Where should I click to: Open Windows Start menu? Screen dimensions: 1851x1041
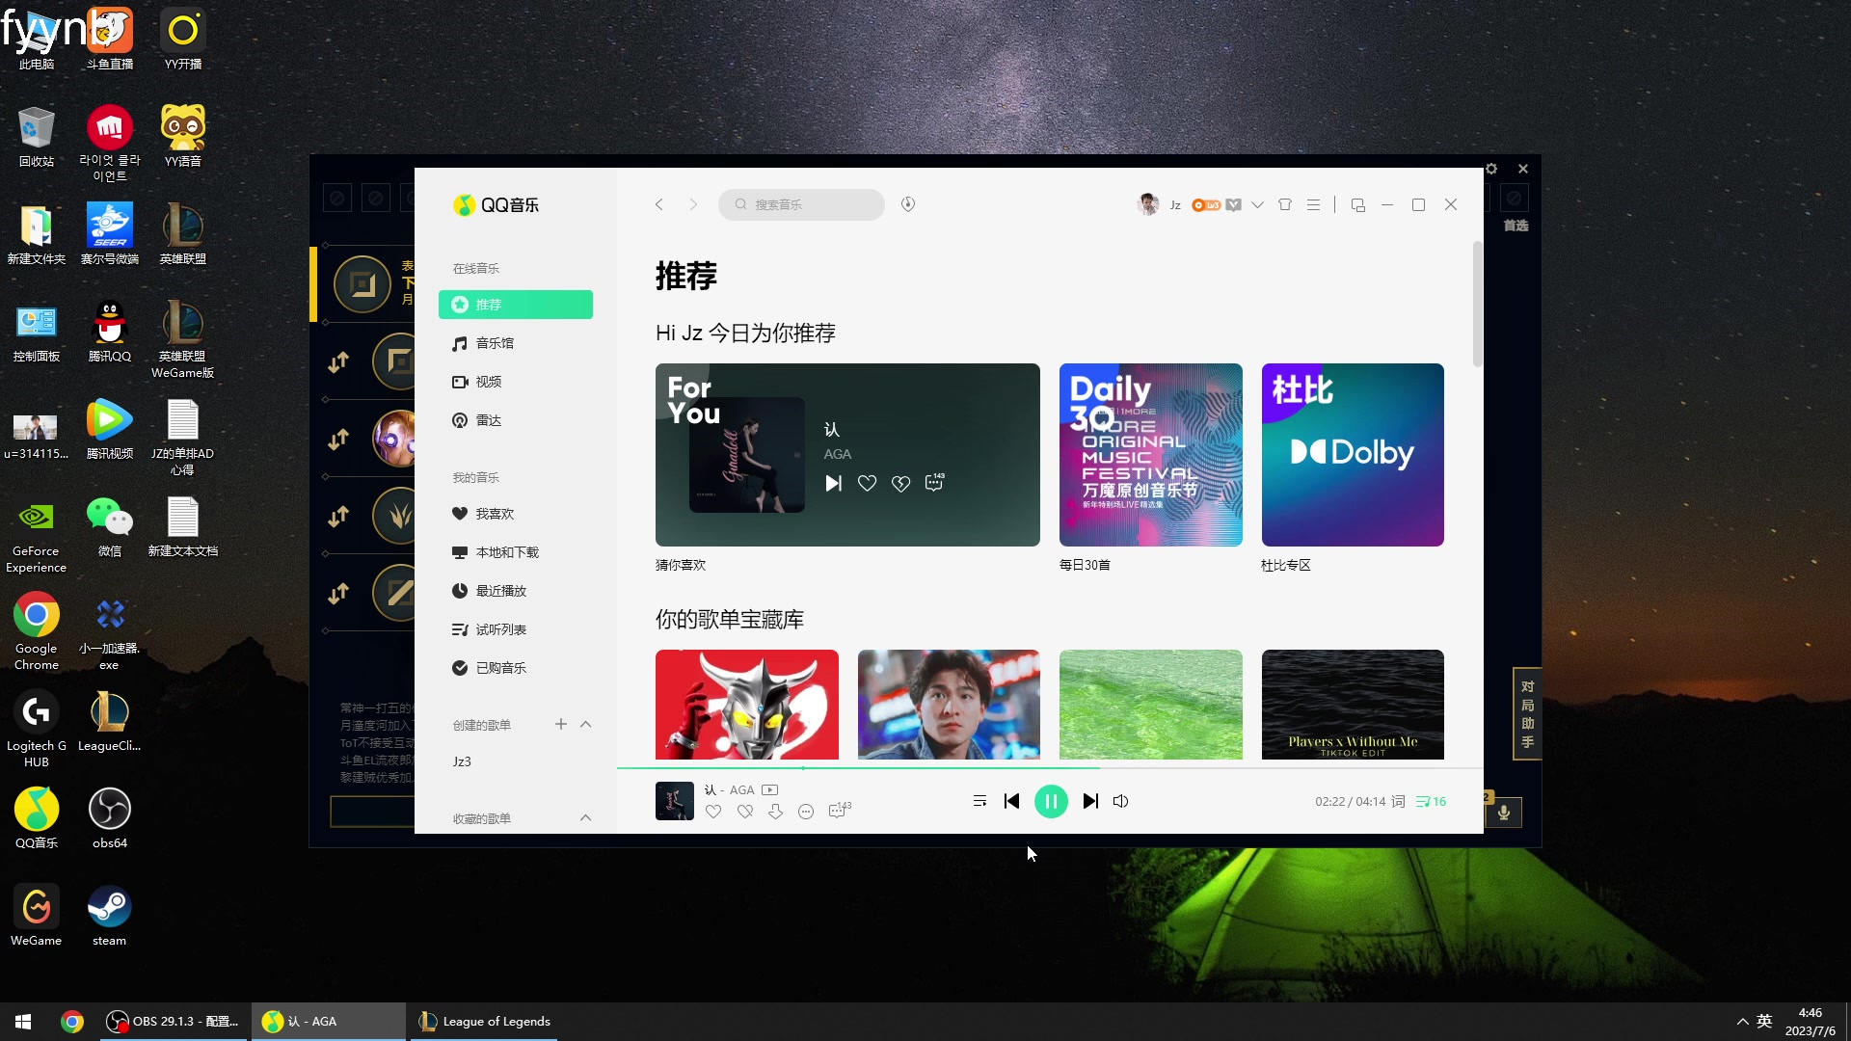tap(23, 1022)
